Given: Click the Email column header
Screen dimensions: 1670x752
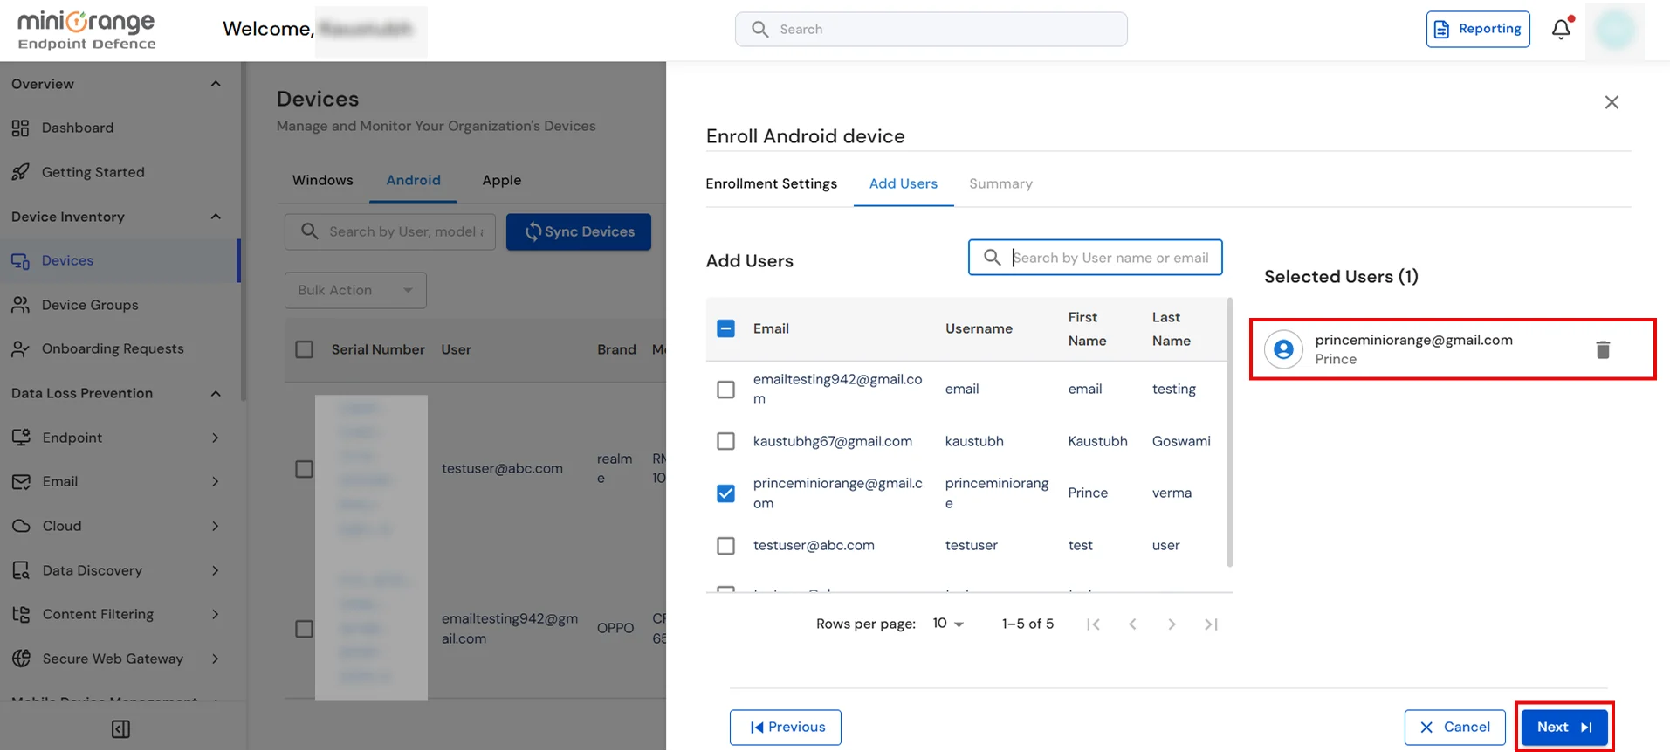Looking at the screenshot, I should (x=771, y=328).
